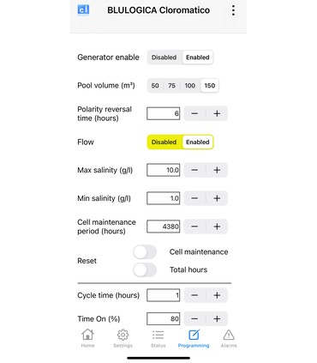This screenshot has width=317, height=363.
Task: Set Generator enable to Disabled
Action: tap(164, 57)
